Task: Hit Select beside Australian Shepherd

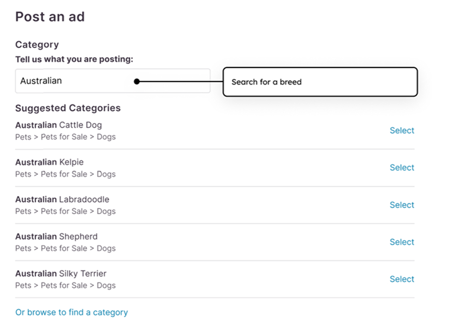Action: click(402, 242)
